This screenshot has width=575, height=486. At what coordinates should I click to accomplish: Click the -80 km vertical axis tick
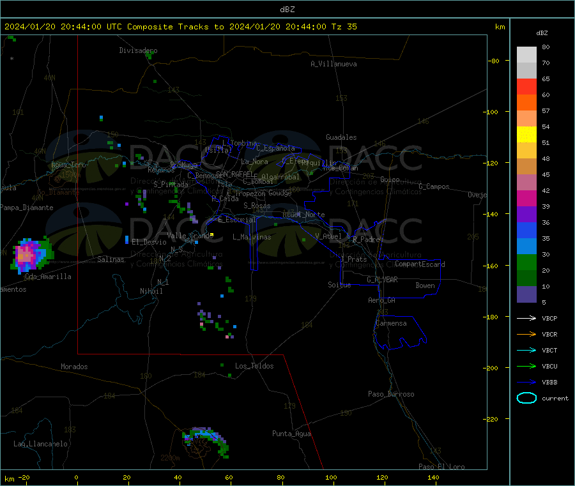[x=494, y=61]
